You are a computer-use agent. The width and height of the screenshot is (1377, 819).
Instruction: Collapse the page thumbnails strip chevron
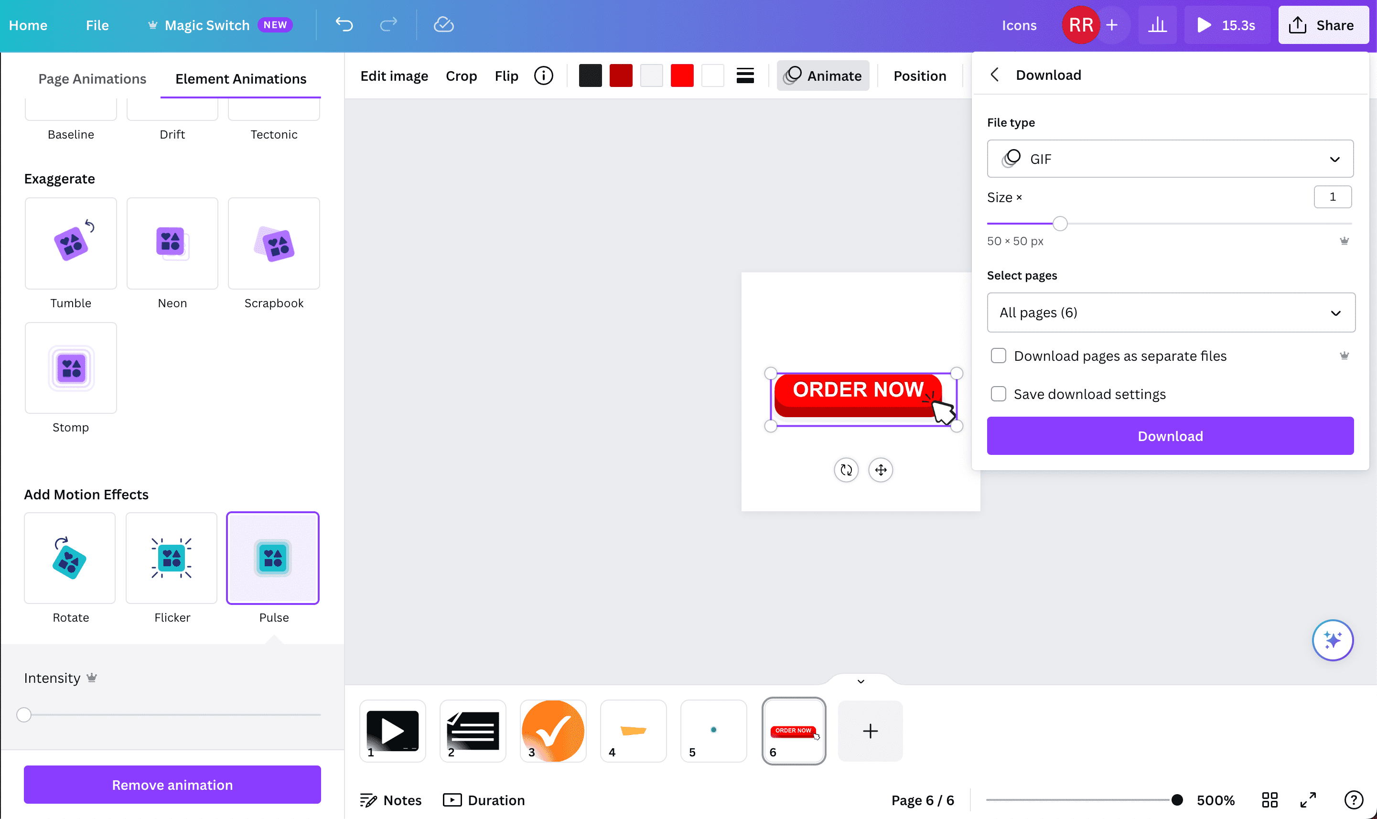860,681
